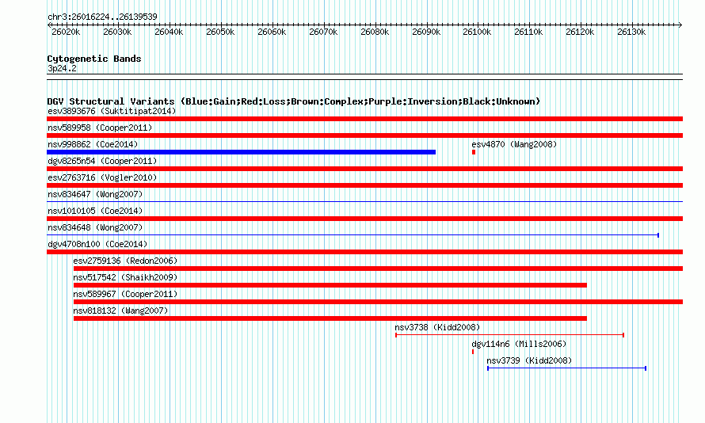Click the thin red nsv3738 loss line
The height and width of the screenshot is (423, 705).
click(x=510, y=335)
